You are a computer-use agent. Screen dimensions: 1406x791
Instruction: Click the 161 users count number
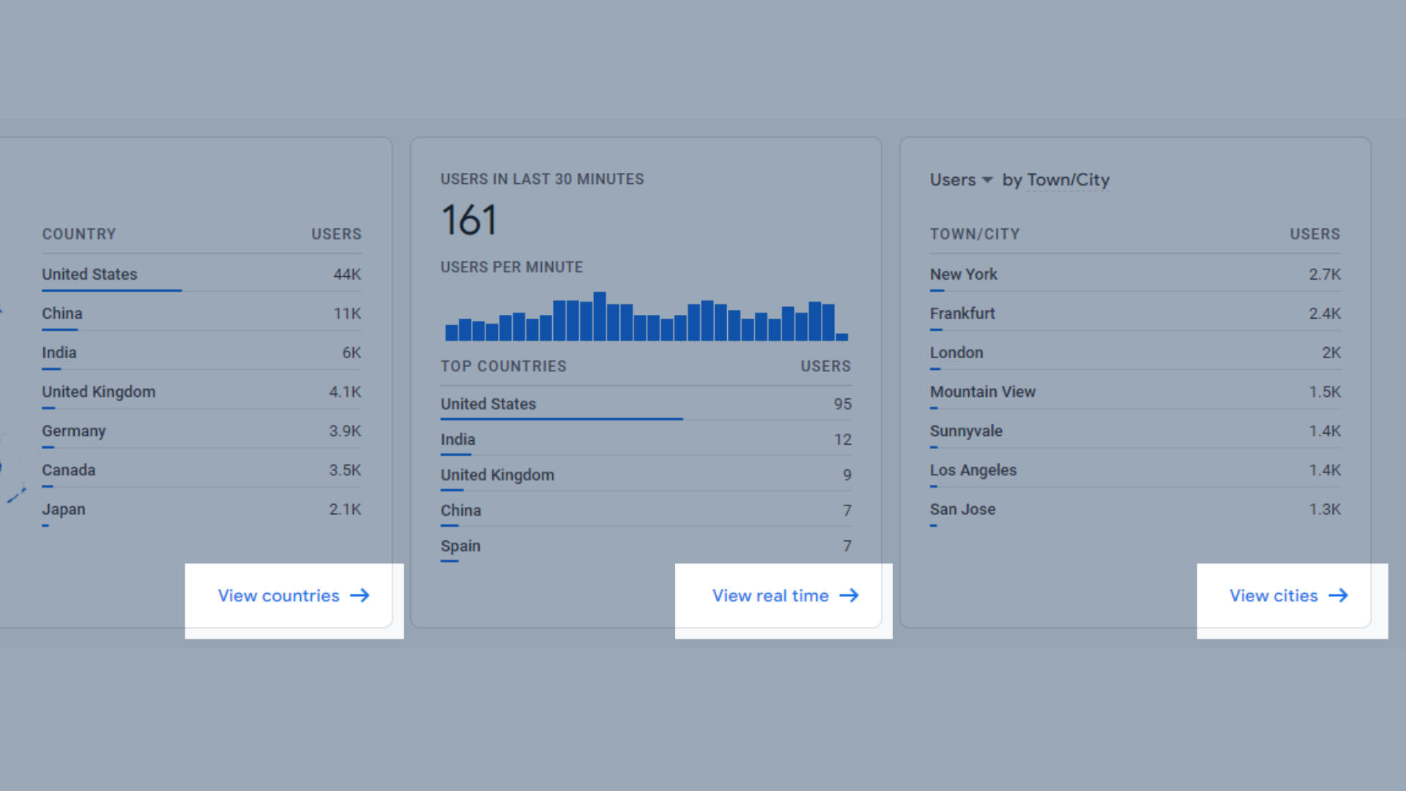click(469, 220)
